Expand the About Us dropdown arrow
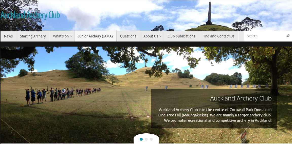This screenshot has width=292, height=144. pyautogui.click(x=160, y=36)
